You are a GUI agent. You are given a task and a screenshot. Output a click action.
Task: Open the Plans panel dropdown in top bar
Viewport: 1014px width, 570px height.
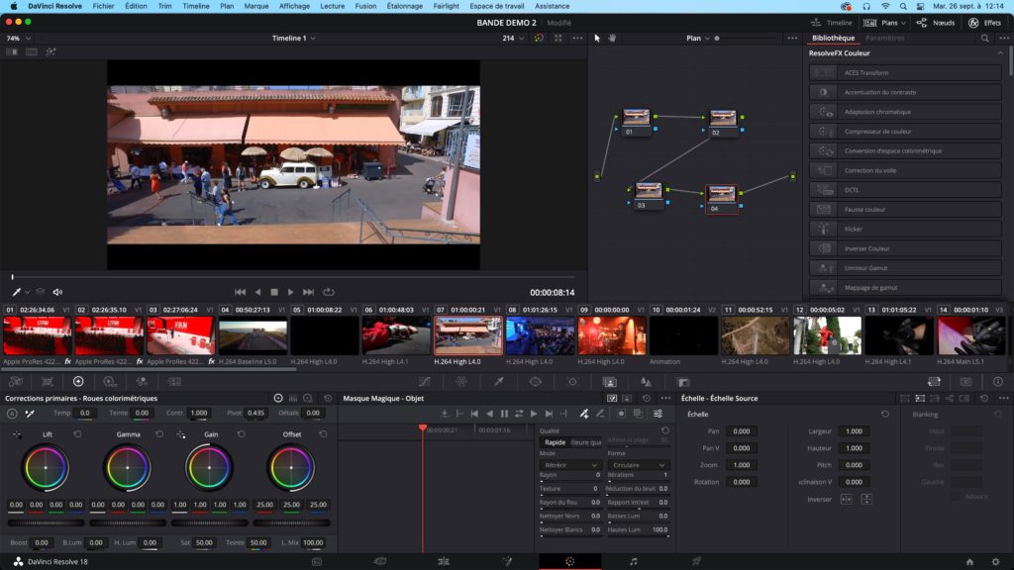(x=884, y=23)
